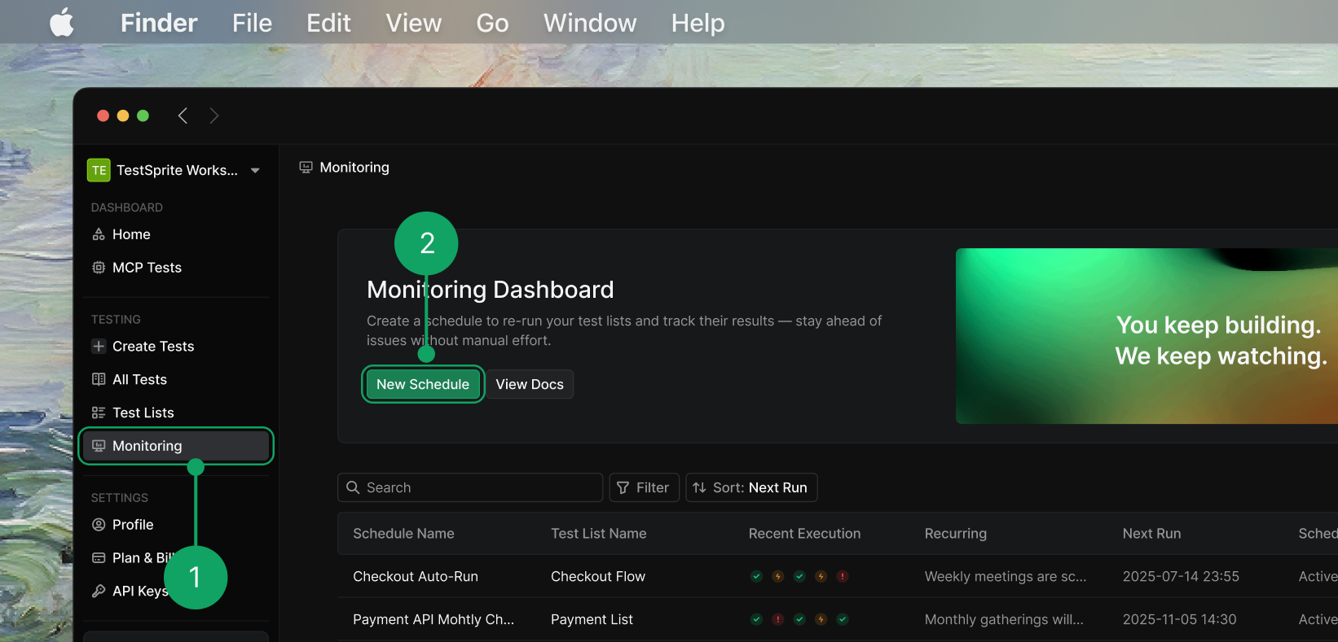
Task: Open the Monitoring item in sidebar
Action: pyautogui.click(x=147, y=446)
